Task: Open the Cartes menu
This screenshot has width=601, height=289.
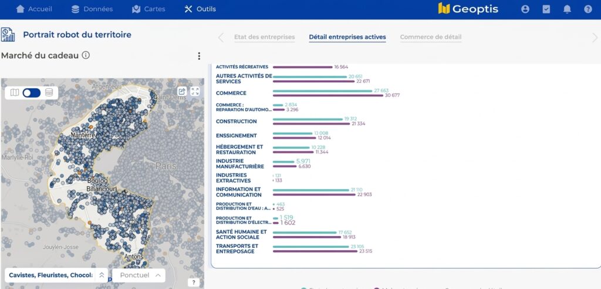Action: [148, 9]
